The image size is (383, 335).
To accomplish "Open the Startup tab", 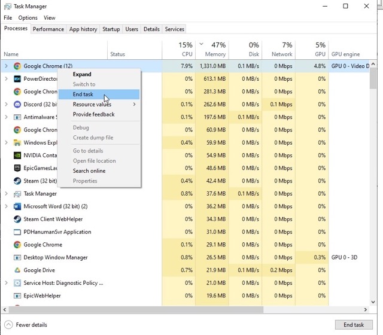I will 111,29.
